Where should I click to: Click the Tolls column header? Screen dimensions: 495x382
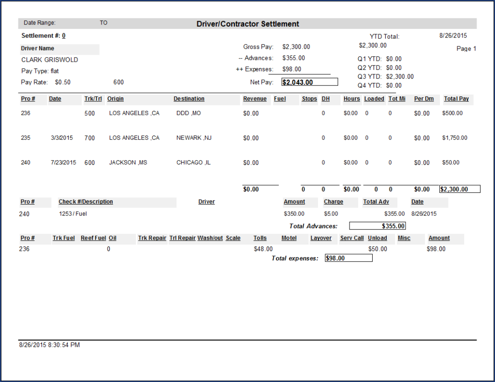[260, 238]
